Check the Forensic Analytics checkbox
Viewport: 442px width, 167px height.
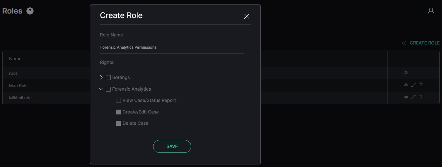108,89
